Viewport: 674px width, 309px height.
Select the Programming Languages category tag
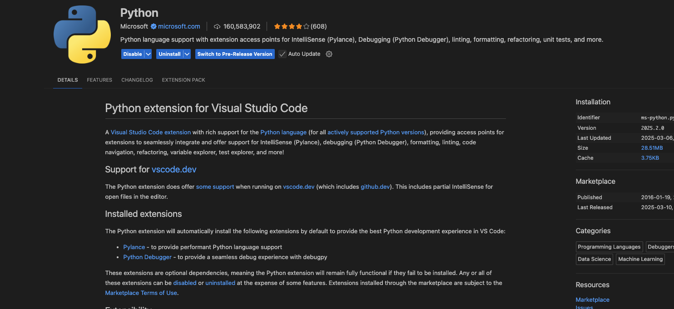pyautogui.click(x=609, y=247)
